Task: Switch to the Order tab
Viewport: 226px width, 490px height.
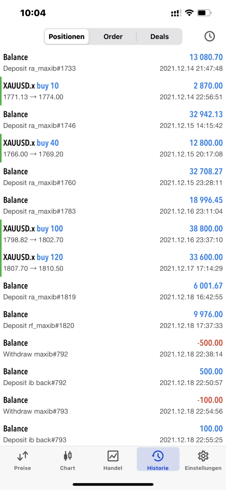Action: click(113, 37)
